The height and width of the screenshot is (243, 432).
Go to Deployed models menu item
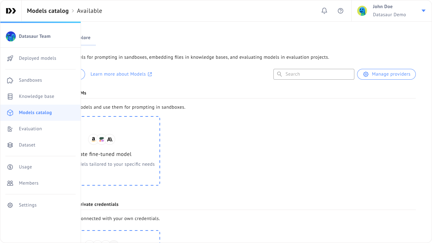37,58
